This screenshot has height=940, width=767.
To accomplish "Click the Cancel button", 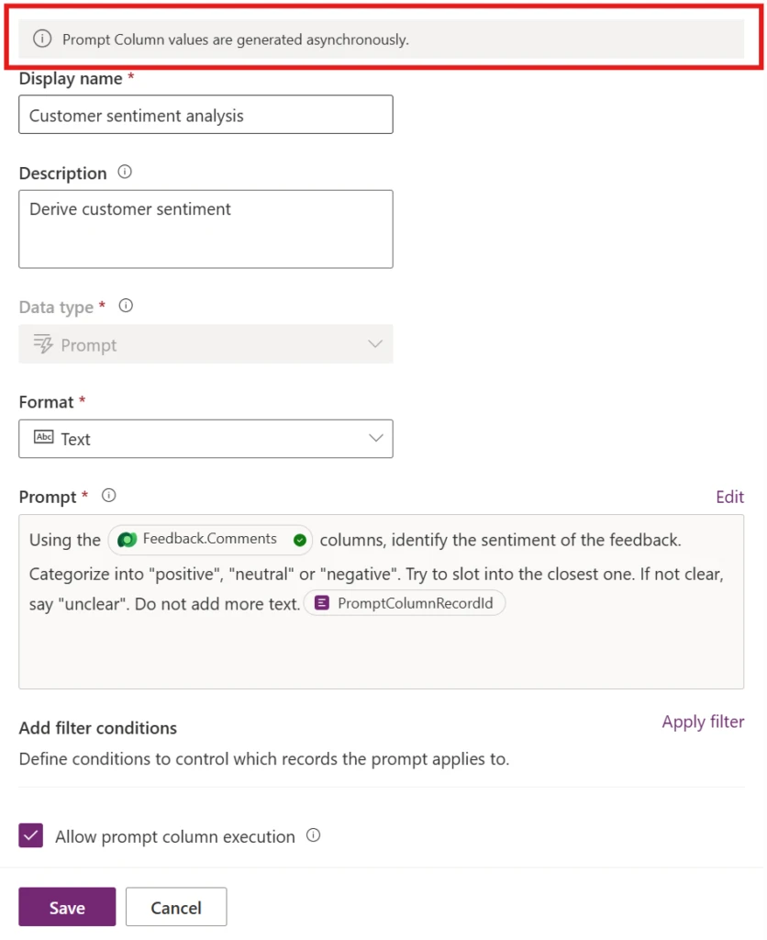I will 176,907.
